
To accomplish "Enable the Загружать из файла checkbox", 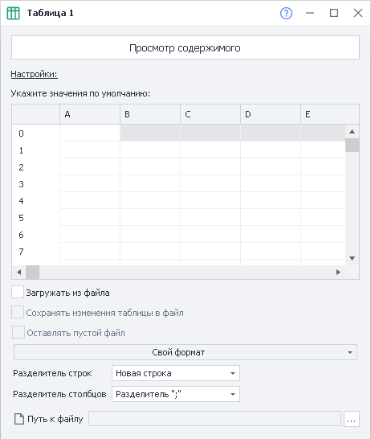I will coord(18,292).
